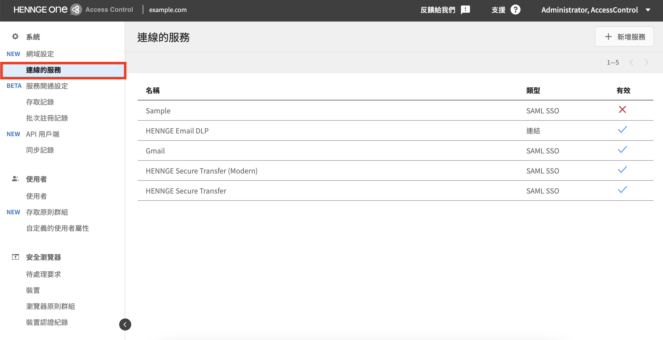Image resolution: width=663 pixels, height=340 pixels.
Task: Open the Gmail service row
Action: (x=395, y=151)
